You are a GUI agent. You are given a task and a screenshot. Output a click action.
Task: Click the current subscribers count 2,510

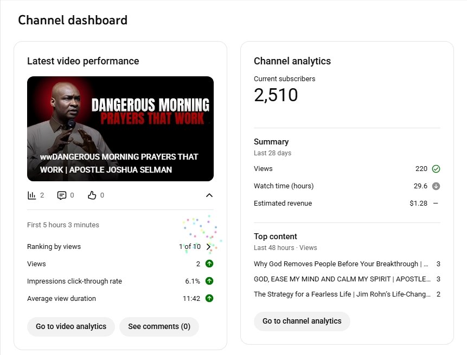(276, 95)
